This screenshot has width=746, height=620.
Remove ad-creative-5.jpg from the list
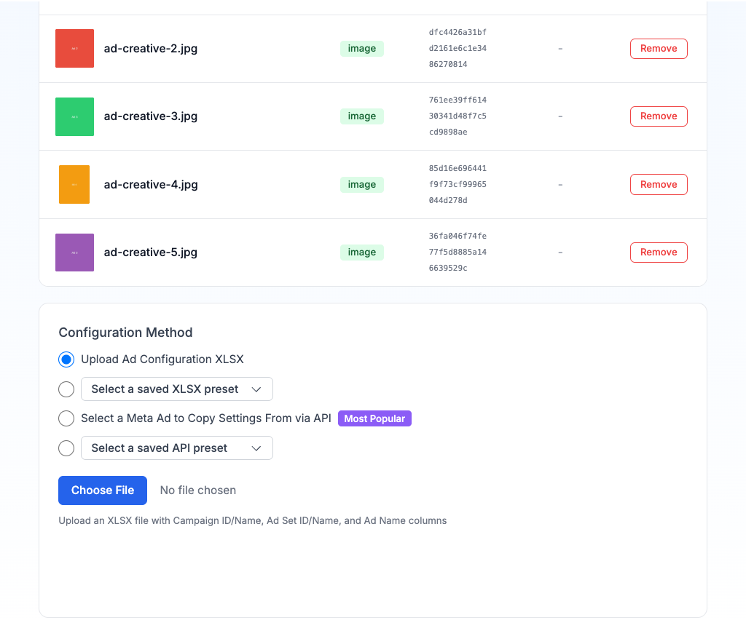(658, 253)
